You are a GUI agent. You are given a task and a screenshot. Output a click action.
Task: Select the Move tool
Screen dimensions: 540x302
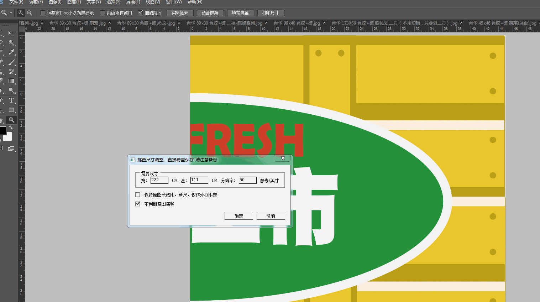11,33
